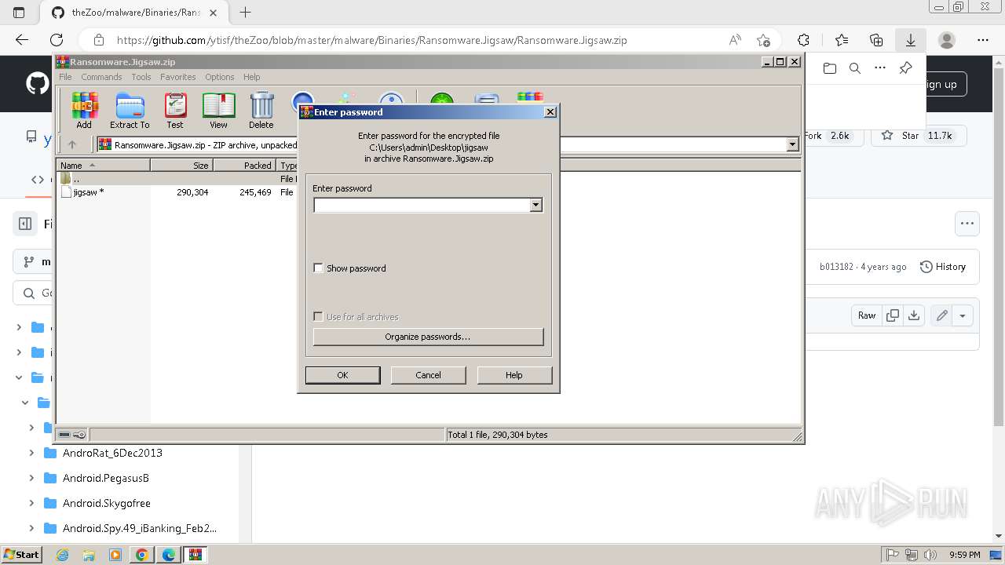Open the File menu in WinRAR
Screen dimensions: 1005x565
click(x=65, y=77)
